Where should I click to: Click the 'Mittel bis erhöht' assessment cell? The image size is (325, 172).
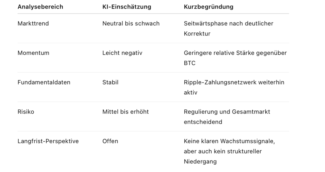[x=125, y=112]
